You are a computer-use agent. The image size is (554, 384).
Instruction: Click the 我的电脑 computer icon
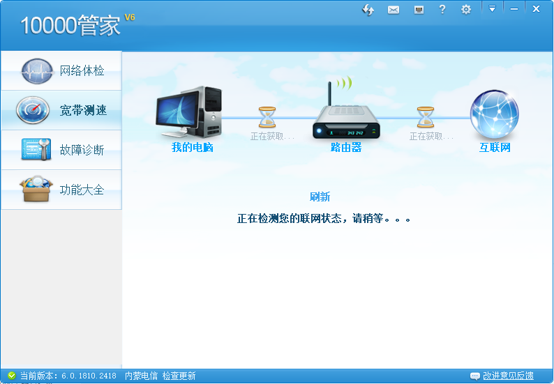point(189,112)
